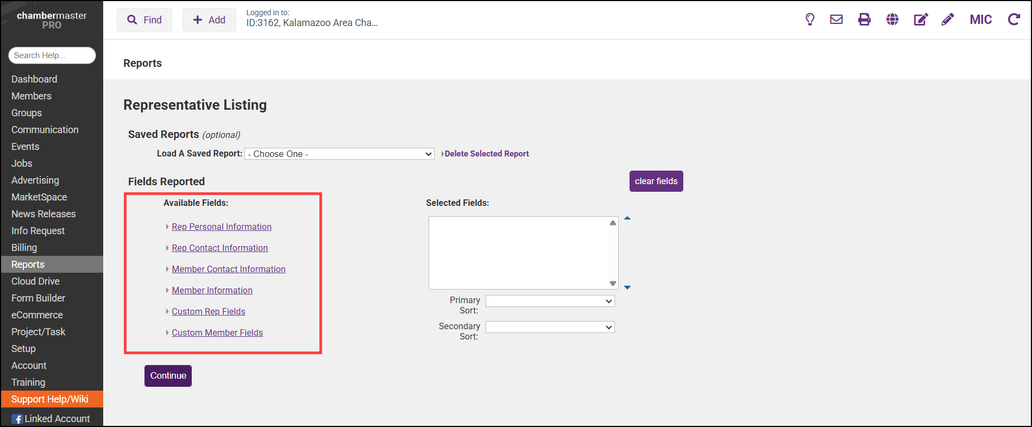This screenshot has height=427, width=1032.
Task: Open Members in the sidebar menu
Action: click(x=32, y=96)
